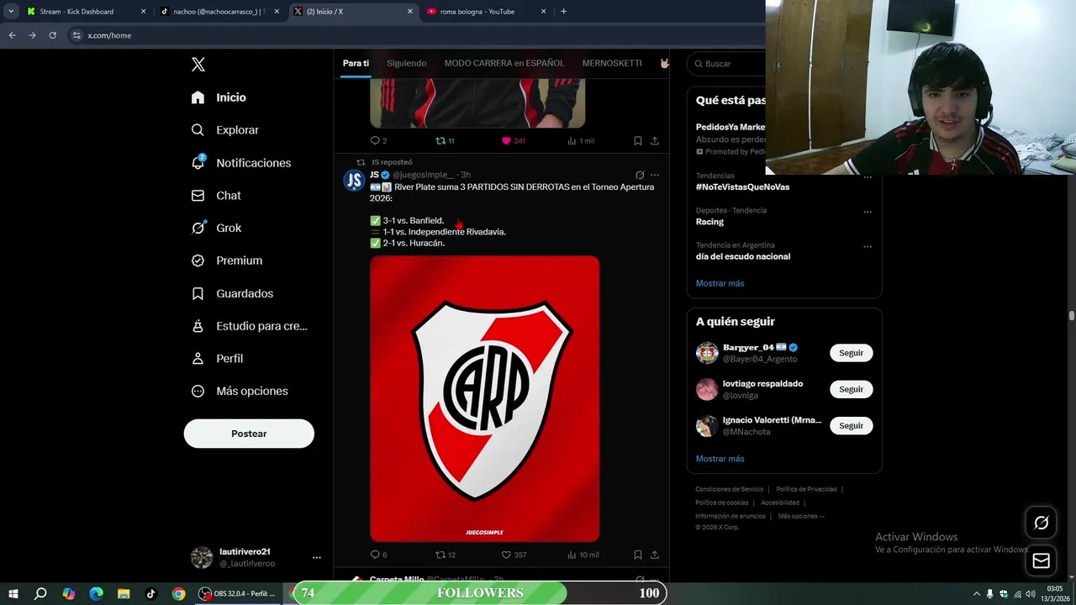Open Más opciones footer dropdown
Viewport: 1076px width, 605px height.
[801, 516]
